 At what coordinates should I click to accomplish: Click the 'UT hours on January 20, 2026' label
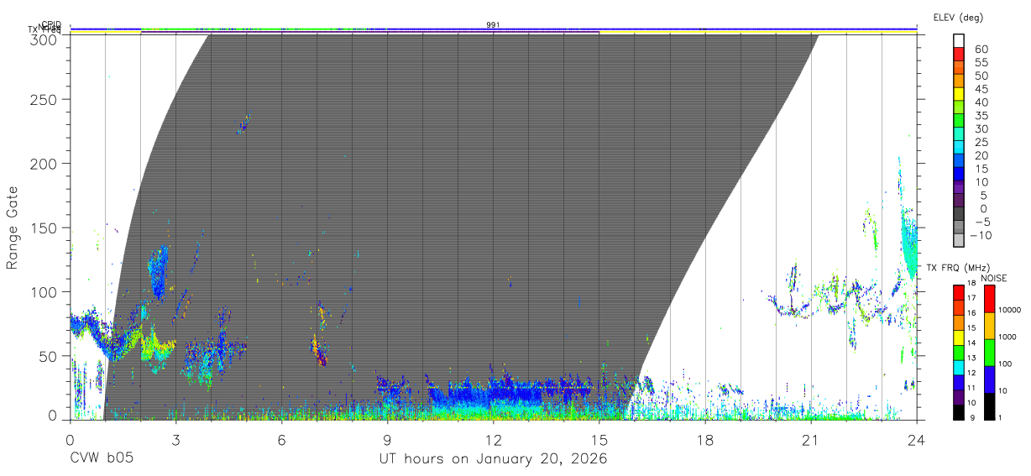coord(493,459)
